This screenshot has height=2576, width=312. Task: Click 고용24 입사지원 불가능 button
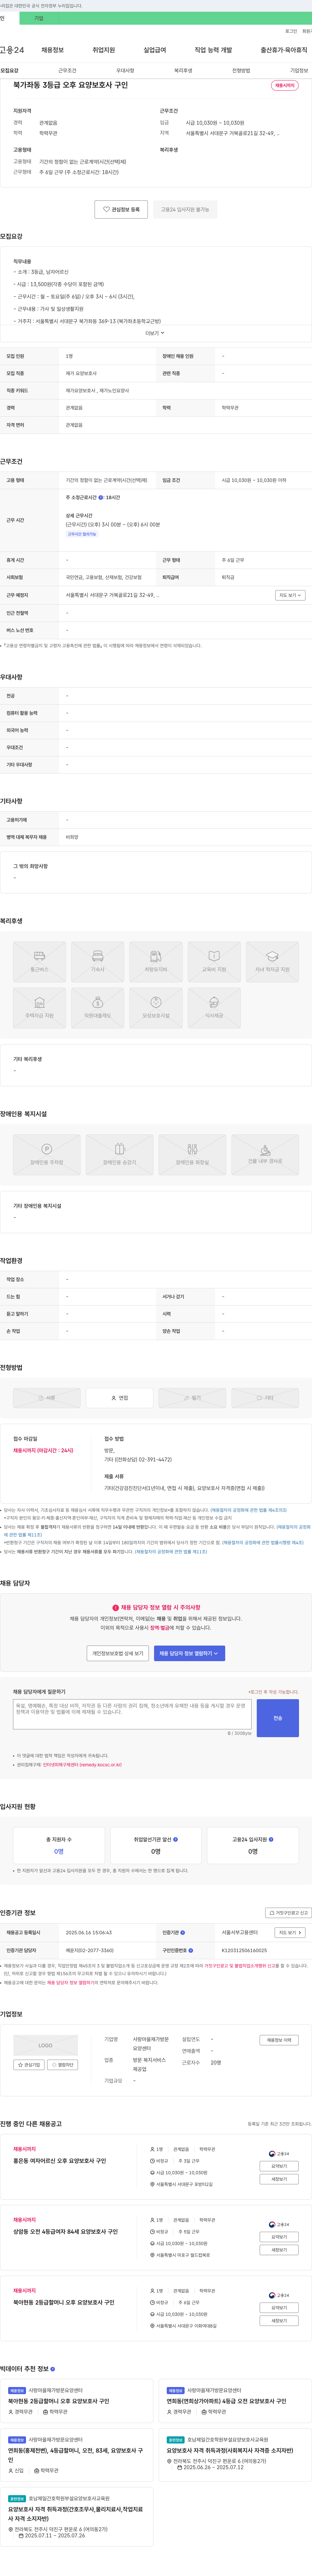pos(185,209)
